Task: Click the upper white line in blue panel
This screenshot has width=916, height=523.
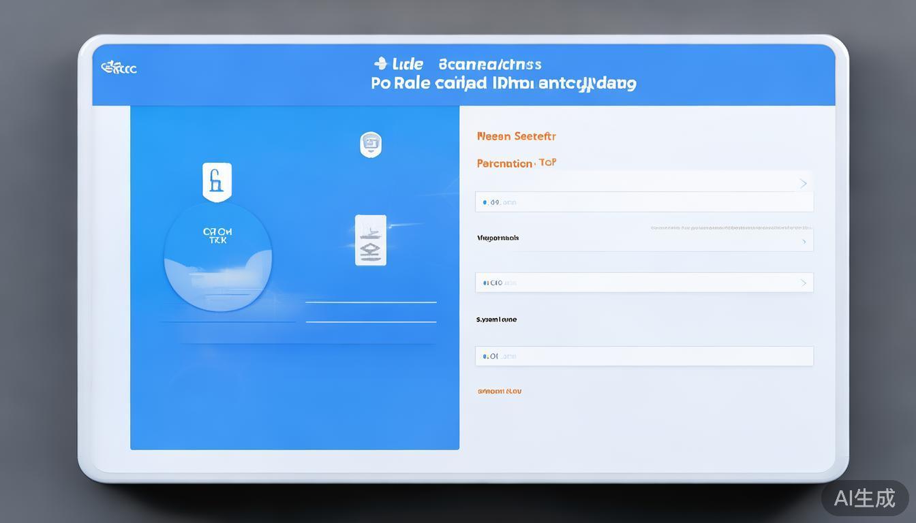Action: (x=371, y=302)
